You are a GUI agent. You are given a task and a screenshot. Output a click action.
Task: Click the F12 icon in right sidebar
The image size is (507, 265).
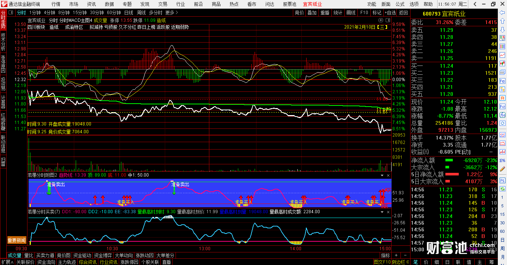(502, 106)
